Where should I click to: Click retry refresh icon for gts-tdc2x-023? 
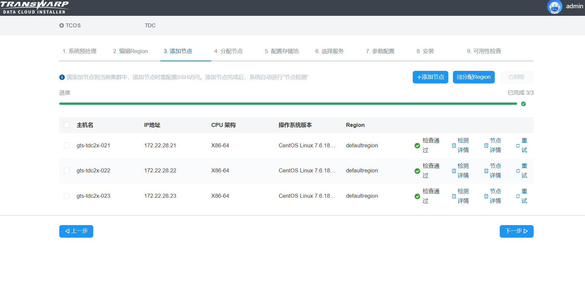click(x=518, y=196)
